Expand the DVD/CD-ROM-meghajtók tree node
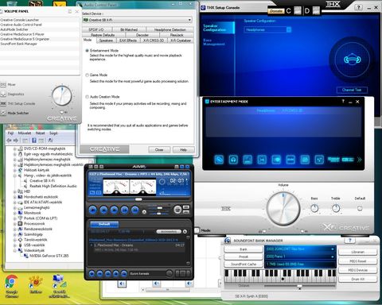The width and height of the screenshot is (382, 305). (x=15, y=149)
